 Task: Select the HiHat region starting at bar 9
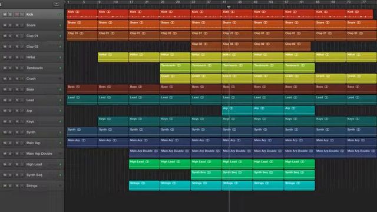pyautogui.click(x=113, y=57)
